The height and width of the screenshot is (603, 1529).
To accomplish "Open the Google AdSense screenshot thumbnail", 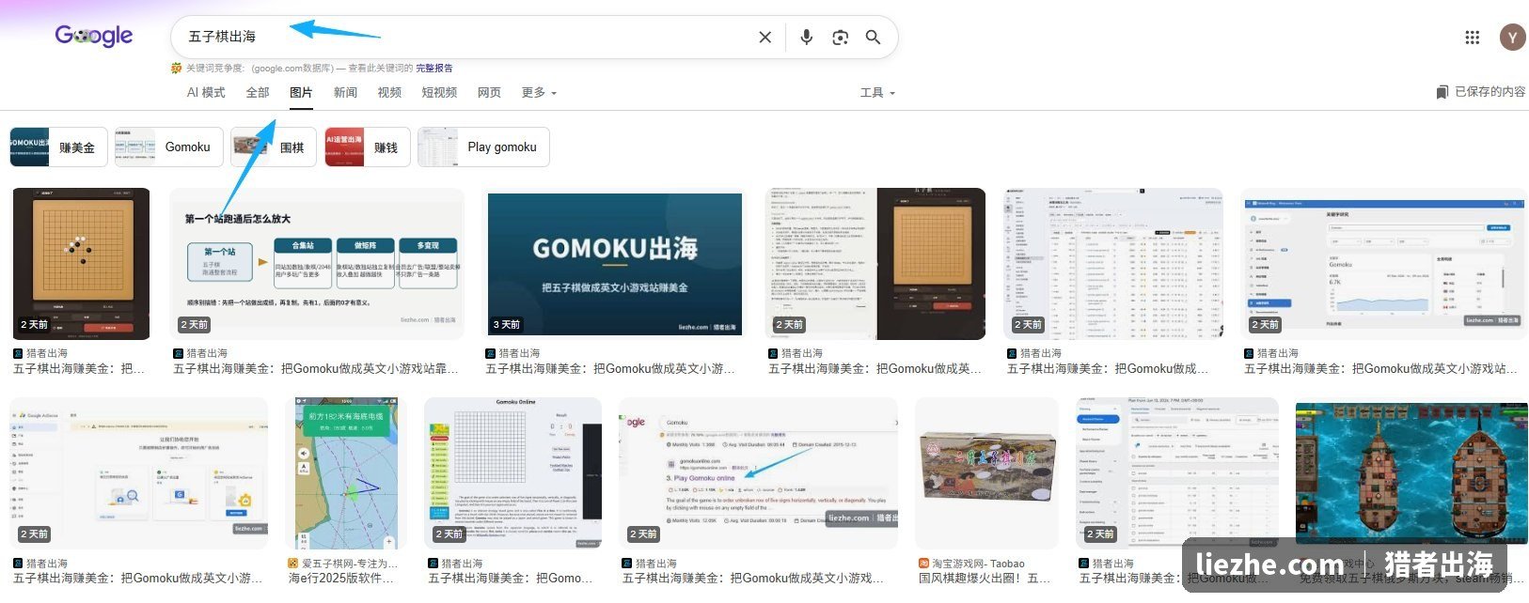I will (x=138, y=473).
